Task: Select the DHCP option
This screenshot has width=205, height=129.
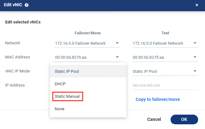Action: [60, 84]
